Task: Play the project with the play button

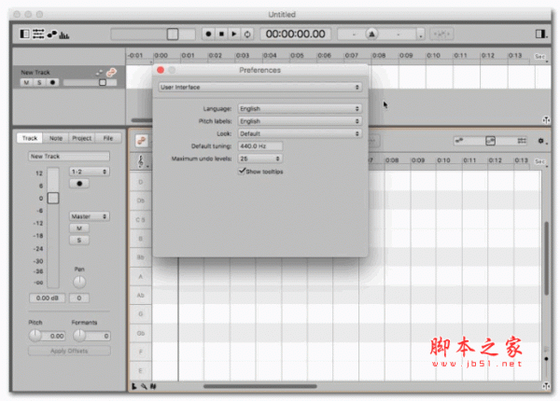Action: pyautogui.click(x=234, y=34)
